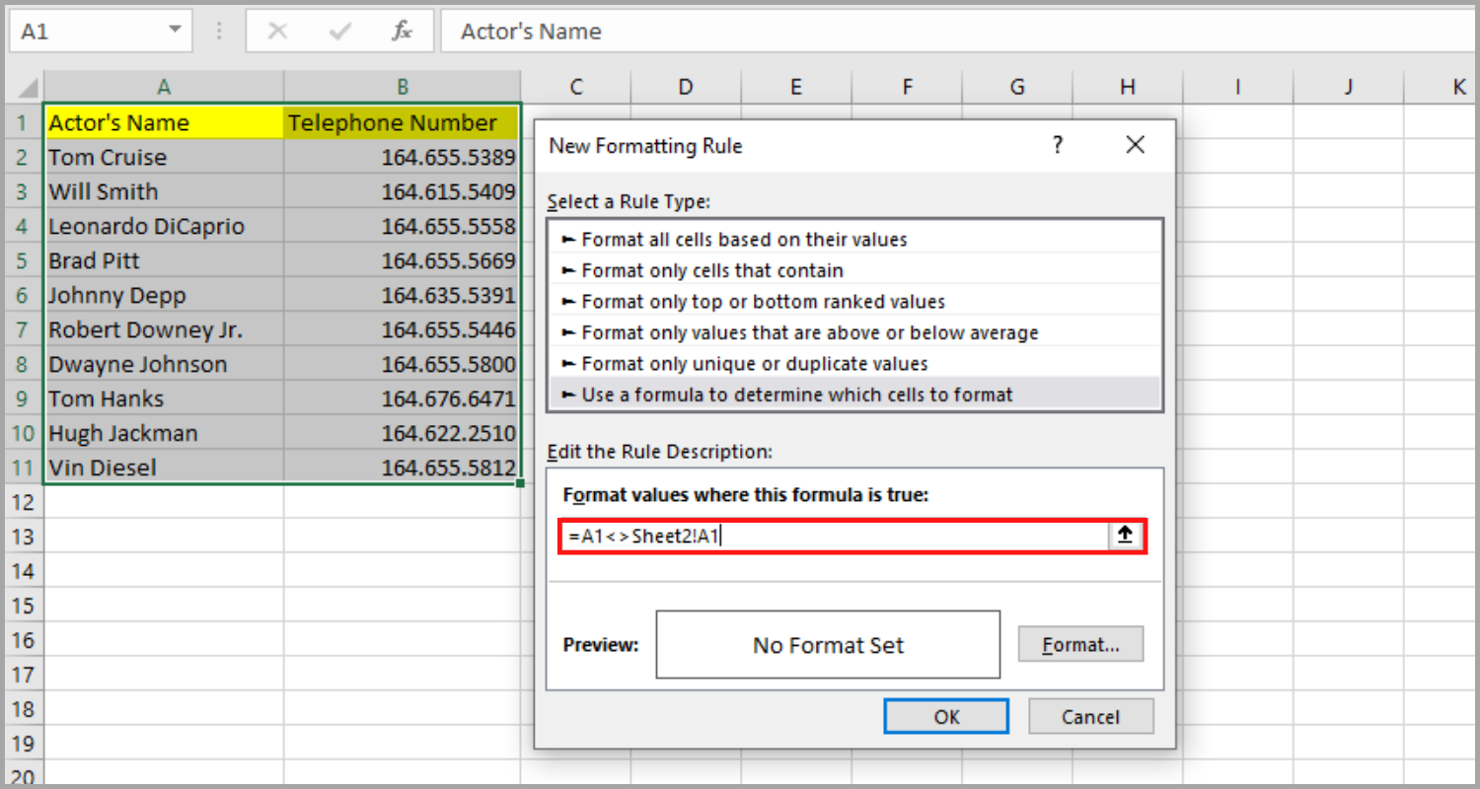Select column B header
The image size is (1480, 789).
coord(402,86)
